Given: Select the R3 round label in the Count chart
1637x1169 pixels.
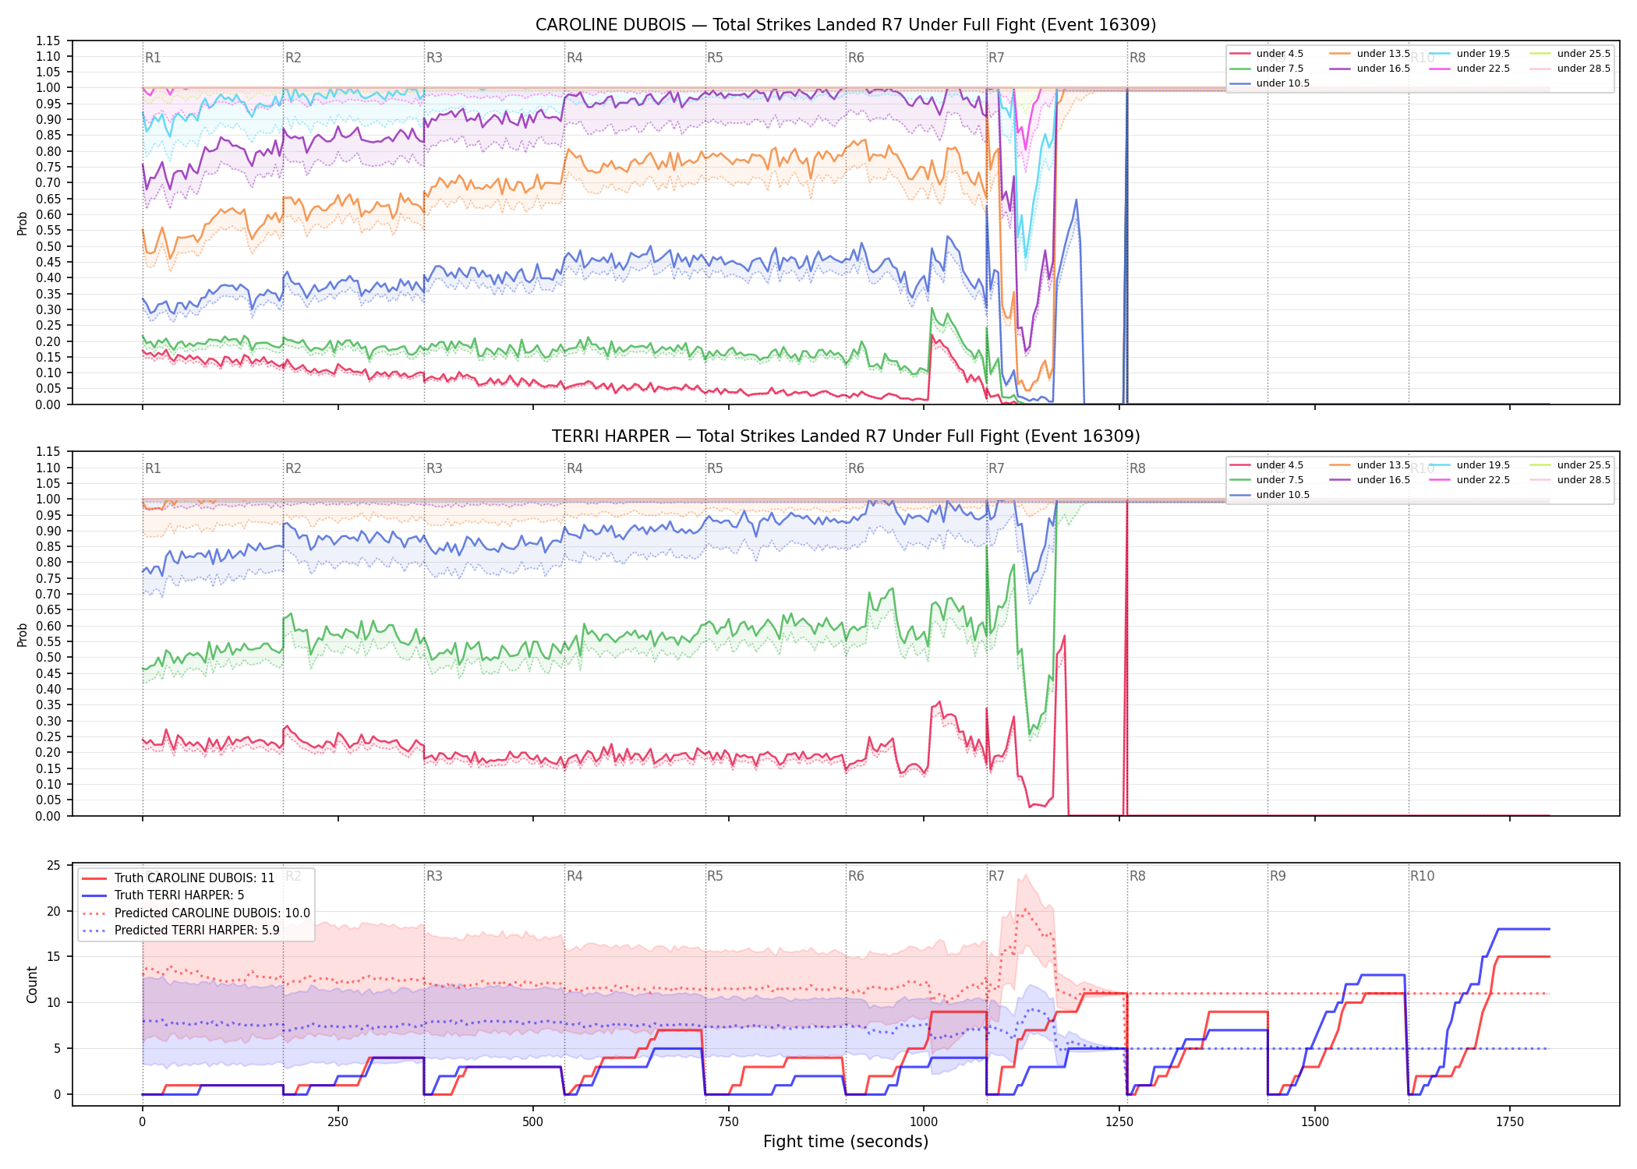Looking at the screenshot, I should [x=434, y=876].
